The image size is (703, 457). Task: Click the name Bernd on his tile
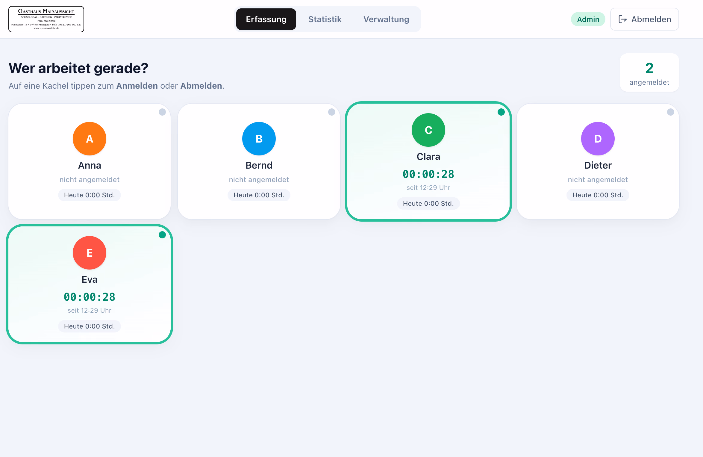click(x=259, y=165)
